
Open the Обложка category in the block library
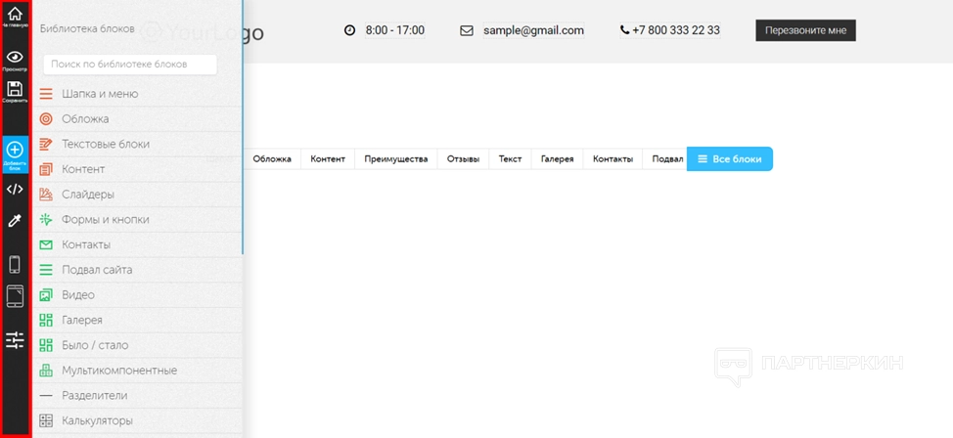click(x=137, y=119)
